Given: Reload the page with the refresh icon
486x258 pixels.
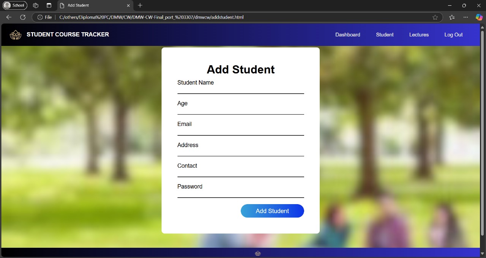Looking at the screenshot, I should (x=23, y=17).
